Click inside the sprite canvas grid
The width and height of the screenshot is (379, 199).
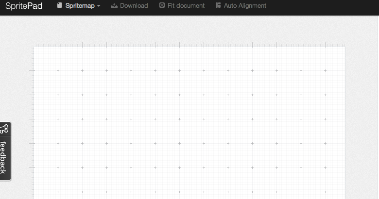click(x=189, y=123)
